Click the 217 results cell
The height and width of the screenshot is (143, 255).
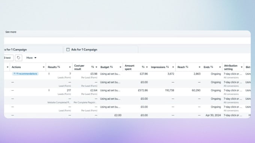coord(69,90)
